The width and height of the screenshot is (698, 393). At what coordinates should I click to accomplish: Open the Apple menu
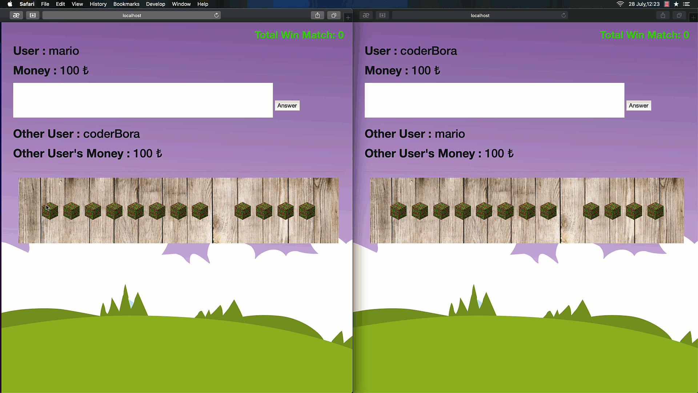point(10,4)
